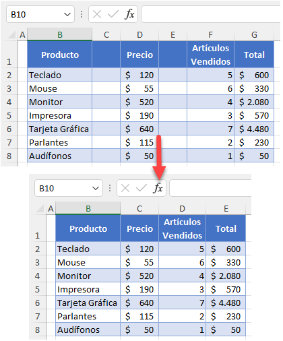Select column D header in the A–E sheet

[182, 209]
